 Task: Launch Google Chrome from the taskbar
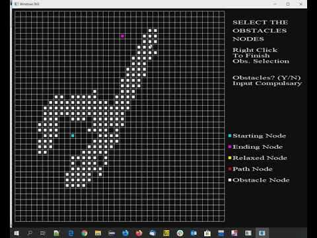coord(85,233)
